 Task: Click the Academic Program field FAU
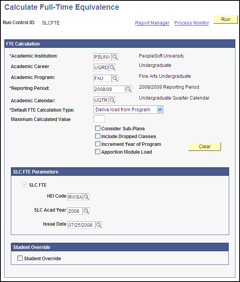point(103,78)
